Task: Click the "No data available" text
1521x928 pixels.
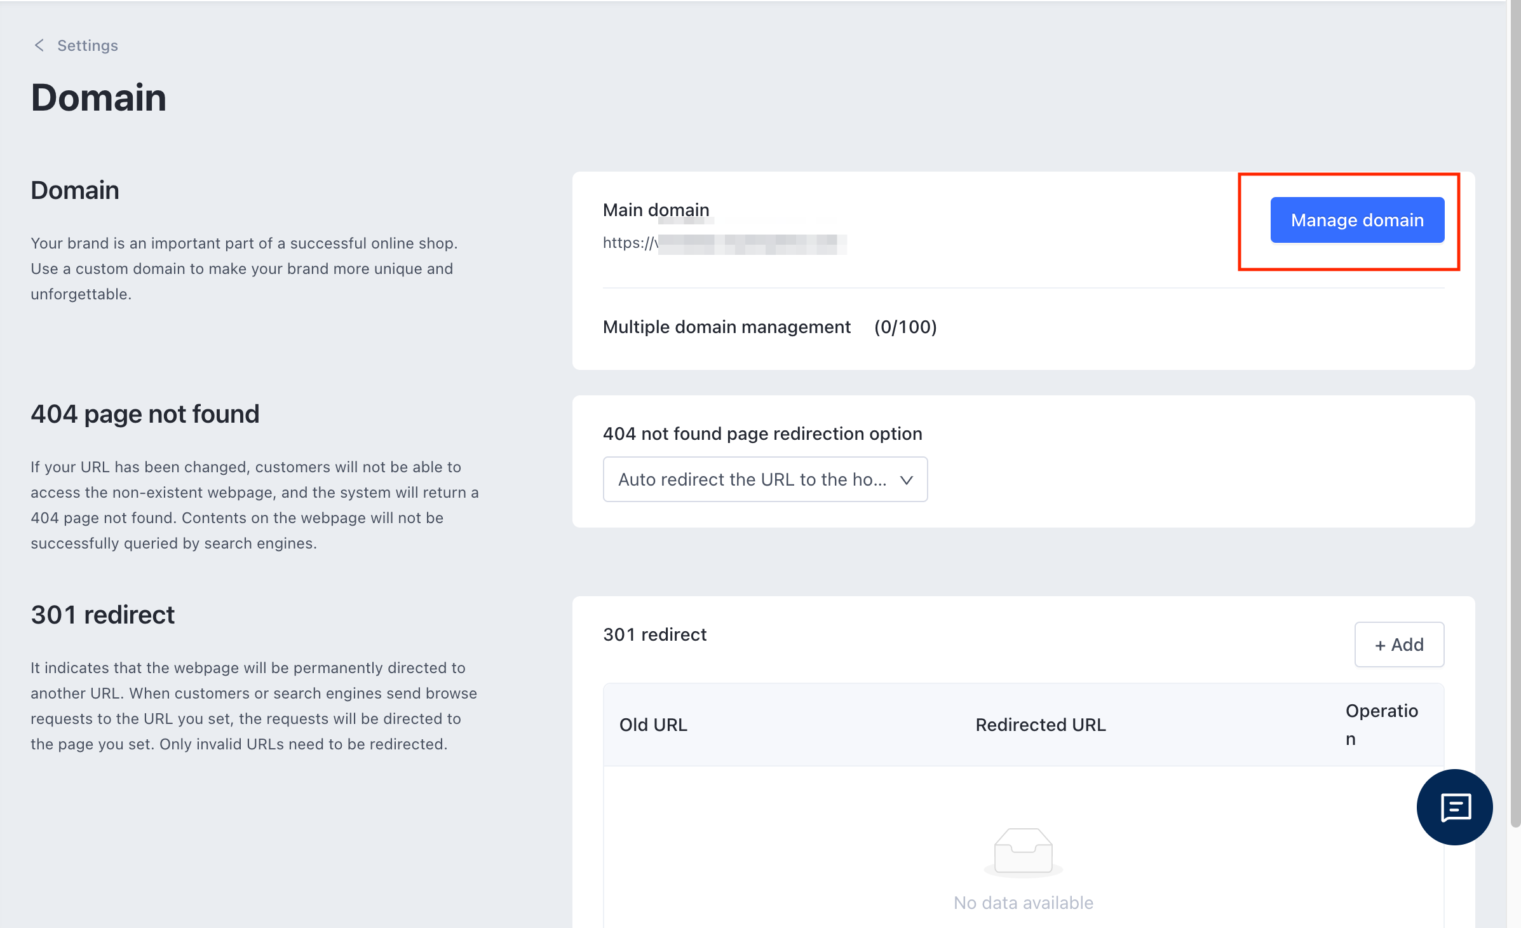Action: (1023, 903)
